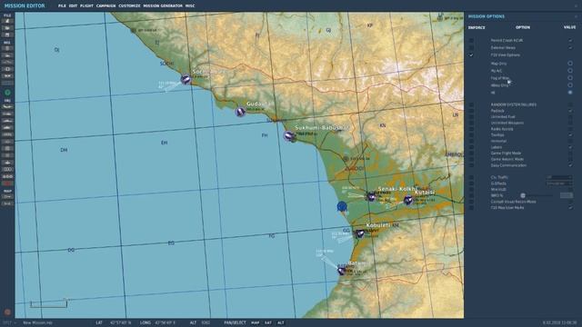Image resolution: width=582 pixels, height=327 pixels.
Task: Click the Save mission disk icon
Action: click(x=7, y=35)
